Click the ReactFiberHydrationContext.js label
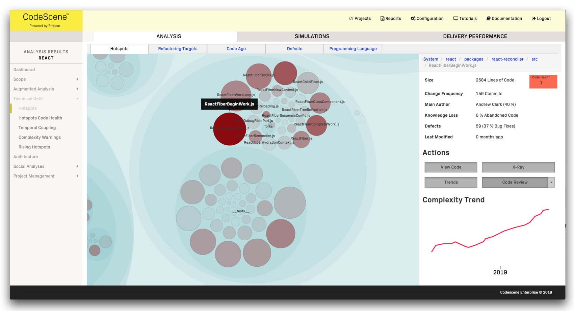This screenshot has width=574, height=311. coord(269,143)
